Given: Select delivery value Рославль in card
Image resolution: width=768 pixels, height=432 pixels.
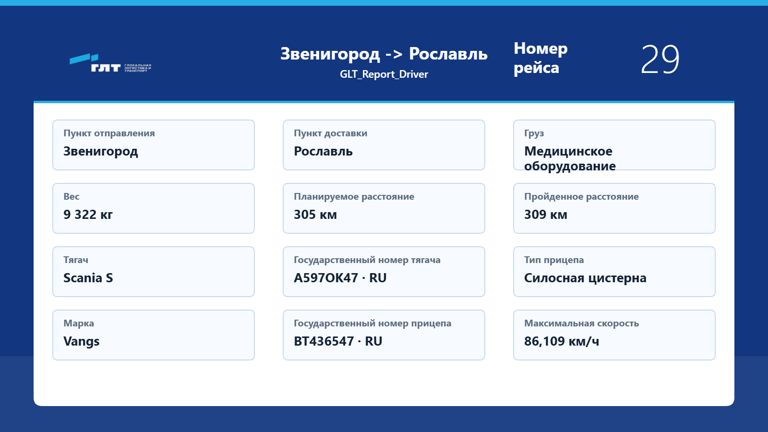Looking at the screenshot, I should click(x=323, y=152).
